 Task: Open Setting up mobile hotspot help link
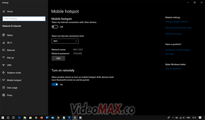177,50
